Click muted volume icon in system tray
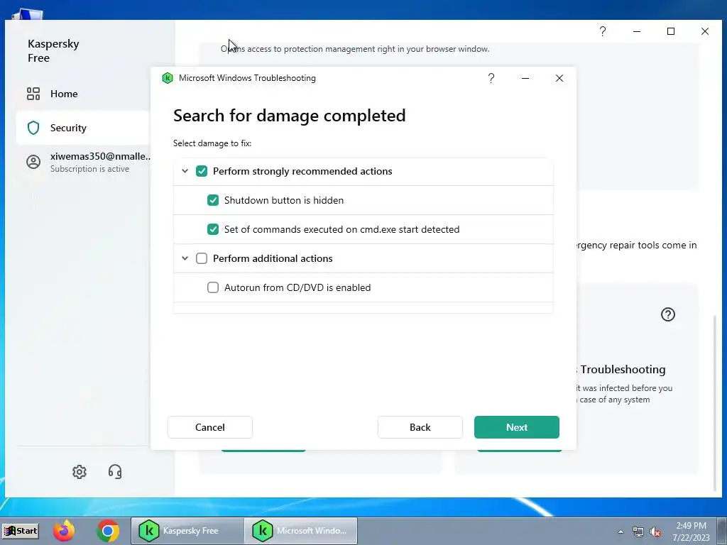 pyautogui.click(x=655, y=532)
